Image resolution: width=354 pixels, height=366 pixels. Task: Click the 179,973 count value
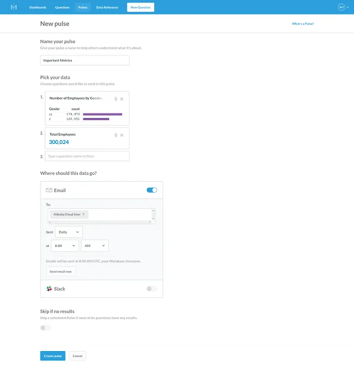click(73, 114)
